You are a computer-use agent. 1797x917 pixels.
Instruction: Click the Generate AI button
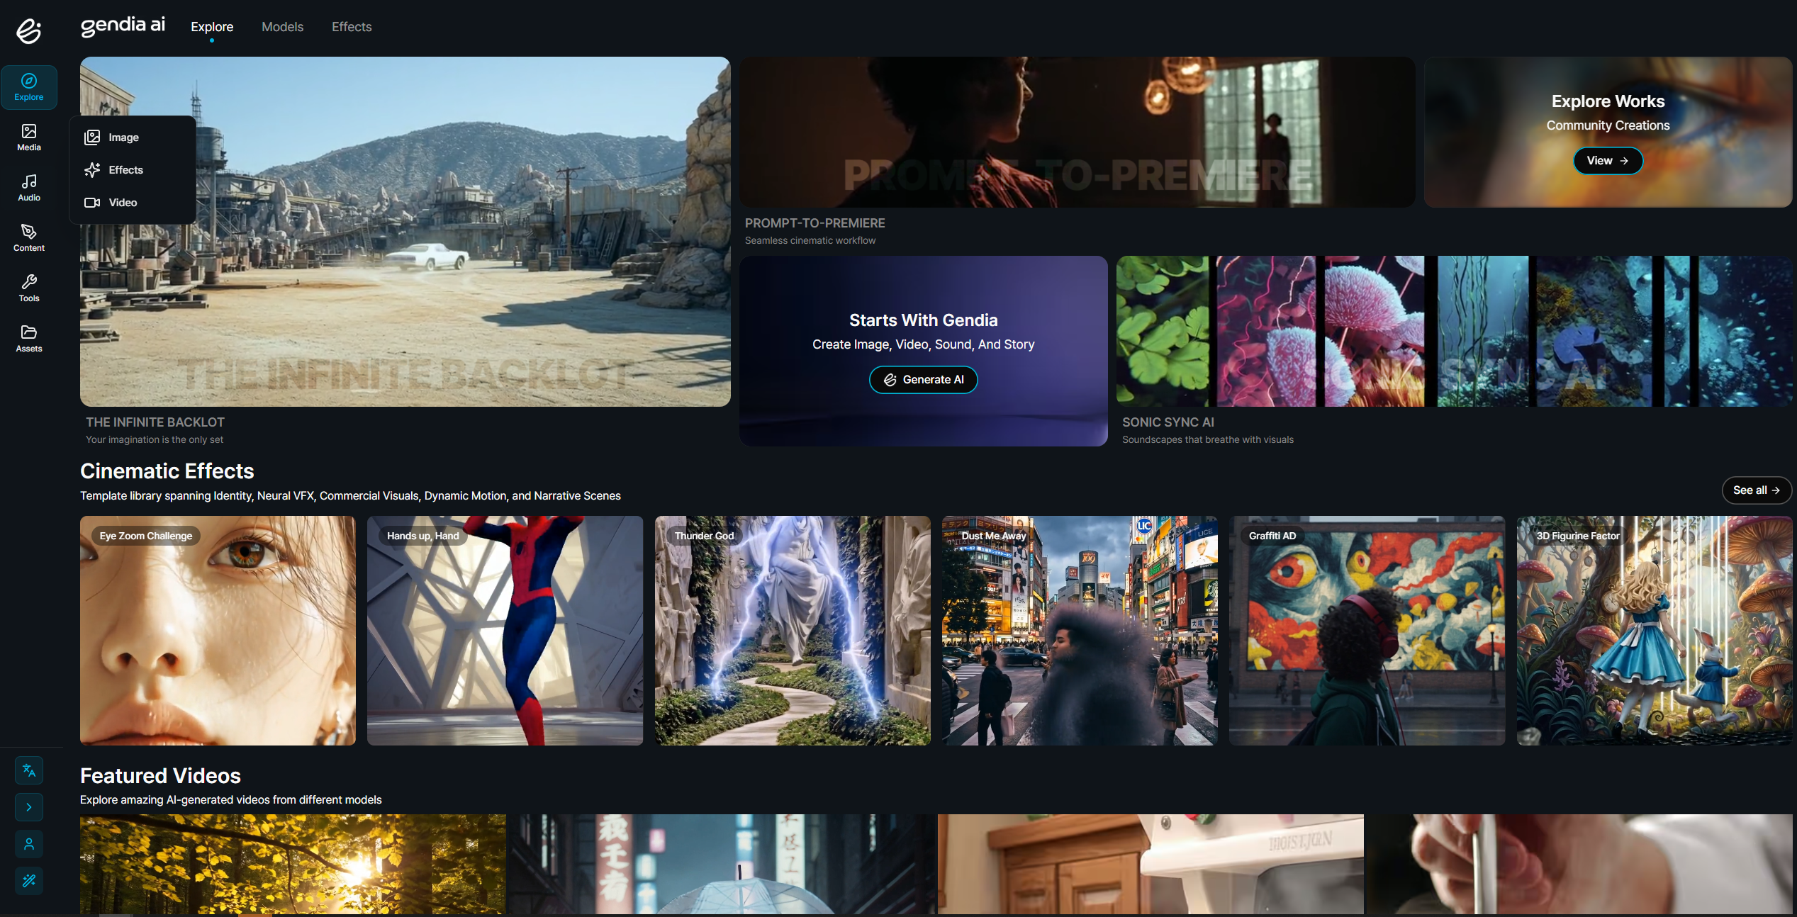pos(923,380)
